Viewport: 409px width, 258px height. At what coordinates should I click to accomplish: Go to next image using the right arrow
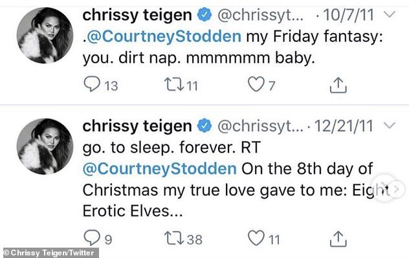[x=397, y=188]
